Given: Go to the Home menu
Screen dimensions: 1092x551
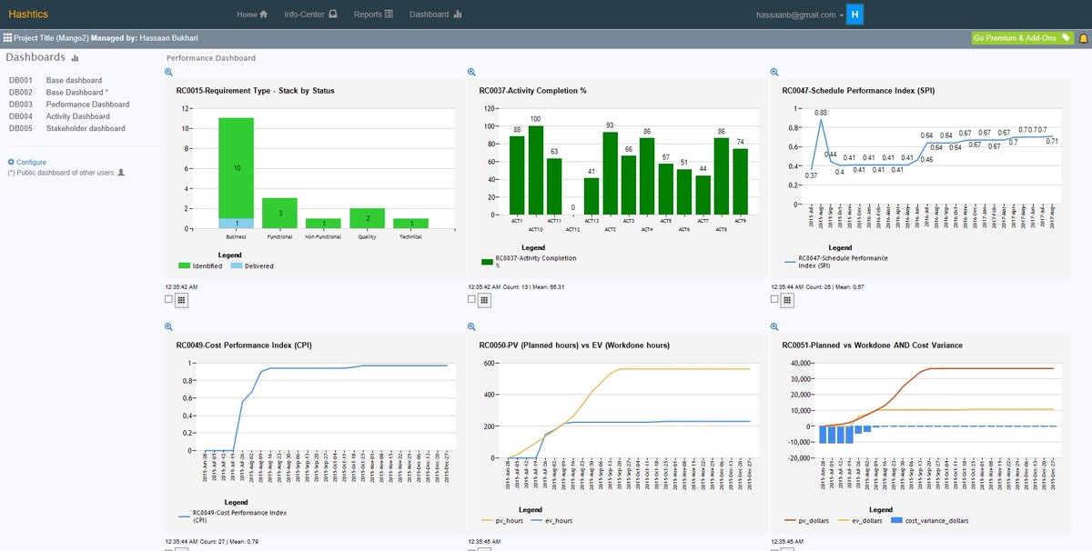Looking at the screenshot, I should click(x=252, y=15).
